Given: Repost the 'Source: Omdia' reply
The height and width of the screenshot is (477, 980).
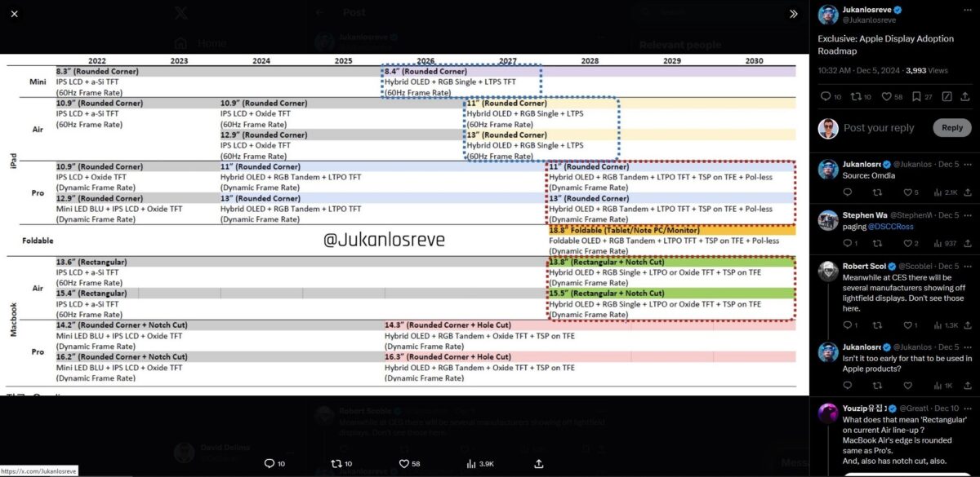Looking at the screenshot, I should coord(879,192).
